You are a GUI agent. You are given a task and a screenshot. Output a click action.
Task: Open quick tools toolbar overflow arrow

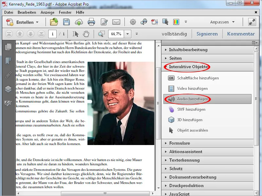pyautogui.click(x=186, y=22)
